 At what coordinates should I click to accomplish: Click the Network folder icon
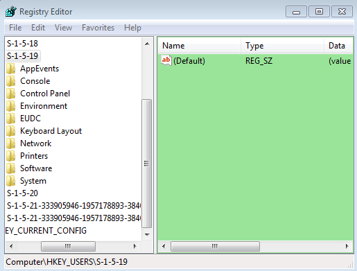pyautogui.click(x=11, y=143)
